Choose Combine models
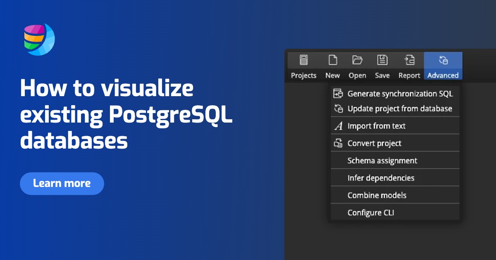Viewport: 496px width, 260px height. point(395,195)
